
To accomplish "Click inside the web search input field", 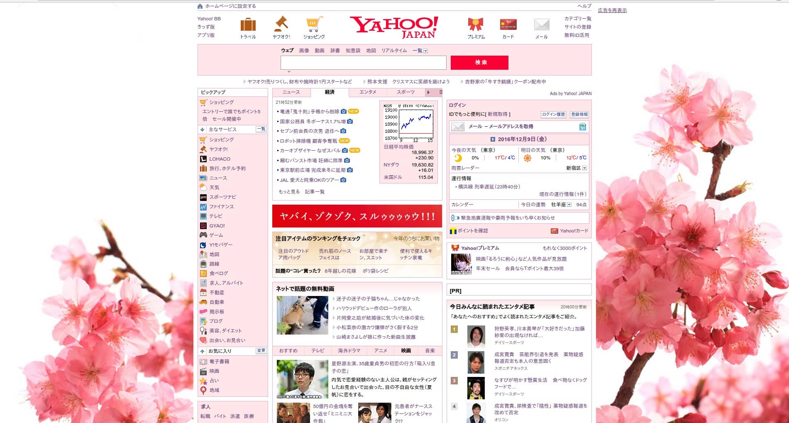I will point(363,63).
